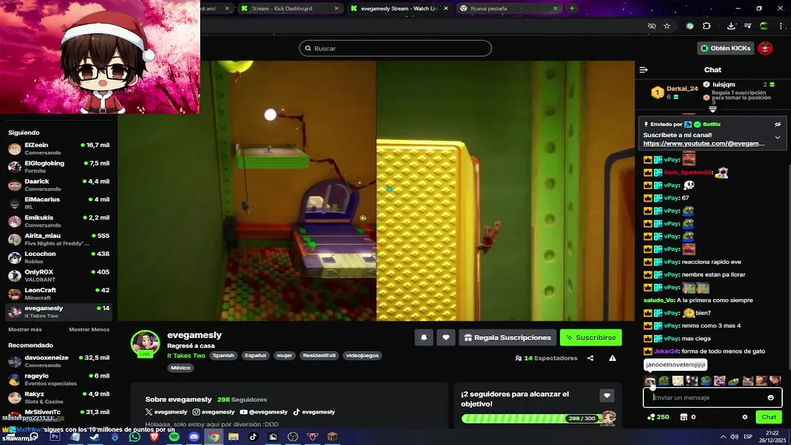Open Airita_miau channel in sidebar

pyautogui.click(x=59, y=239)
